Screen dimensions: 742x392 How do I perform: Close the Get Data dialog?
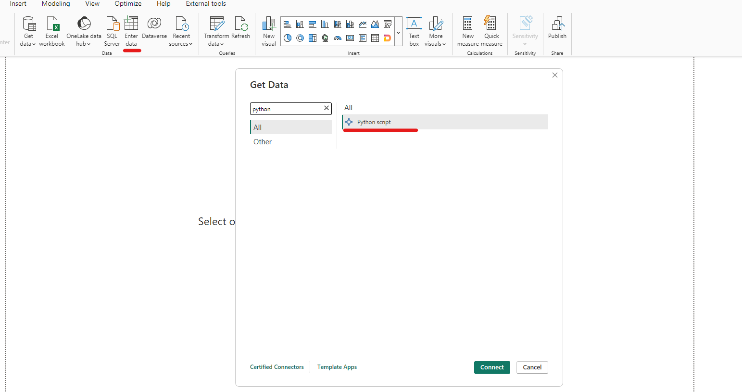(x=555, y=75)
